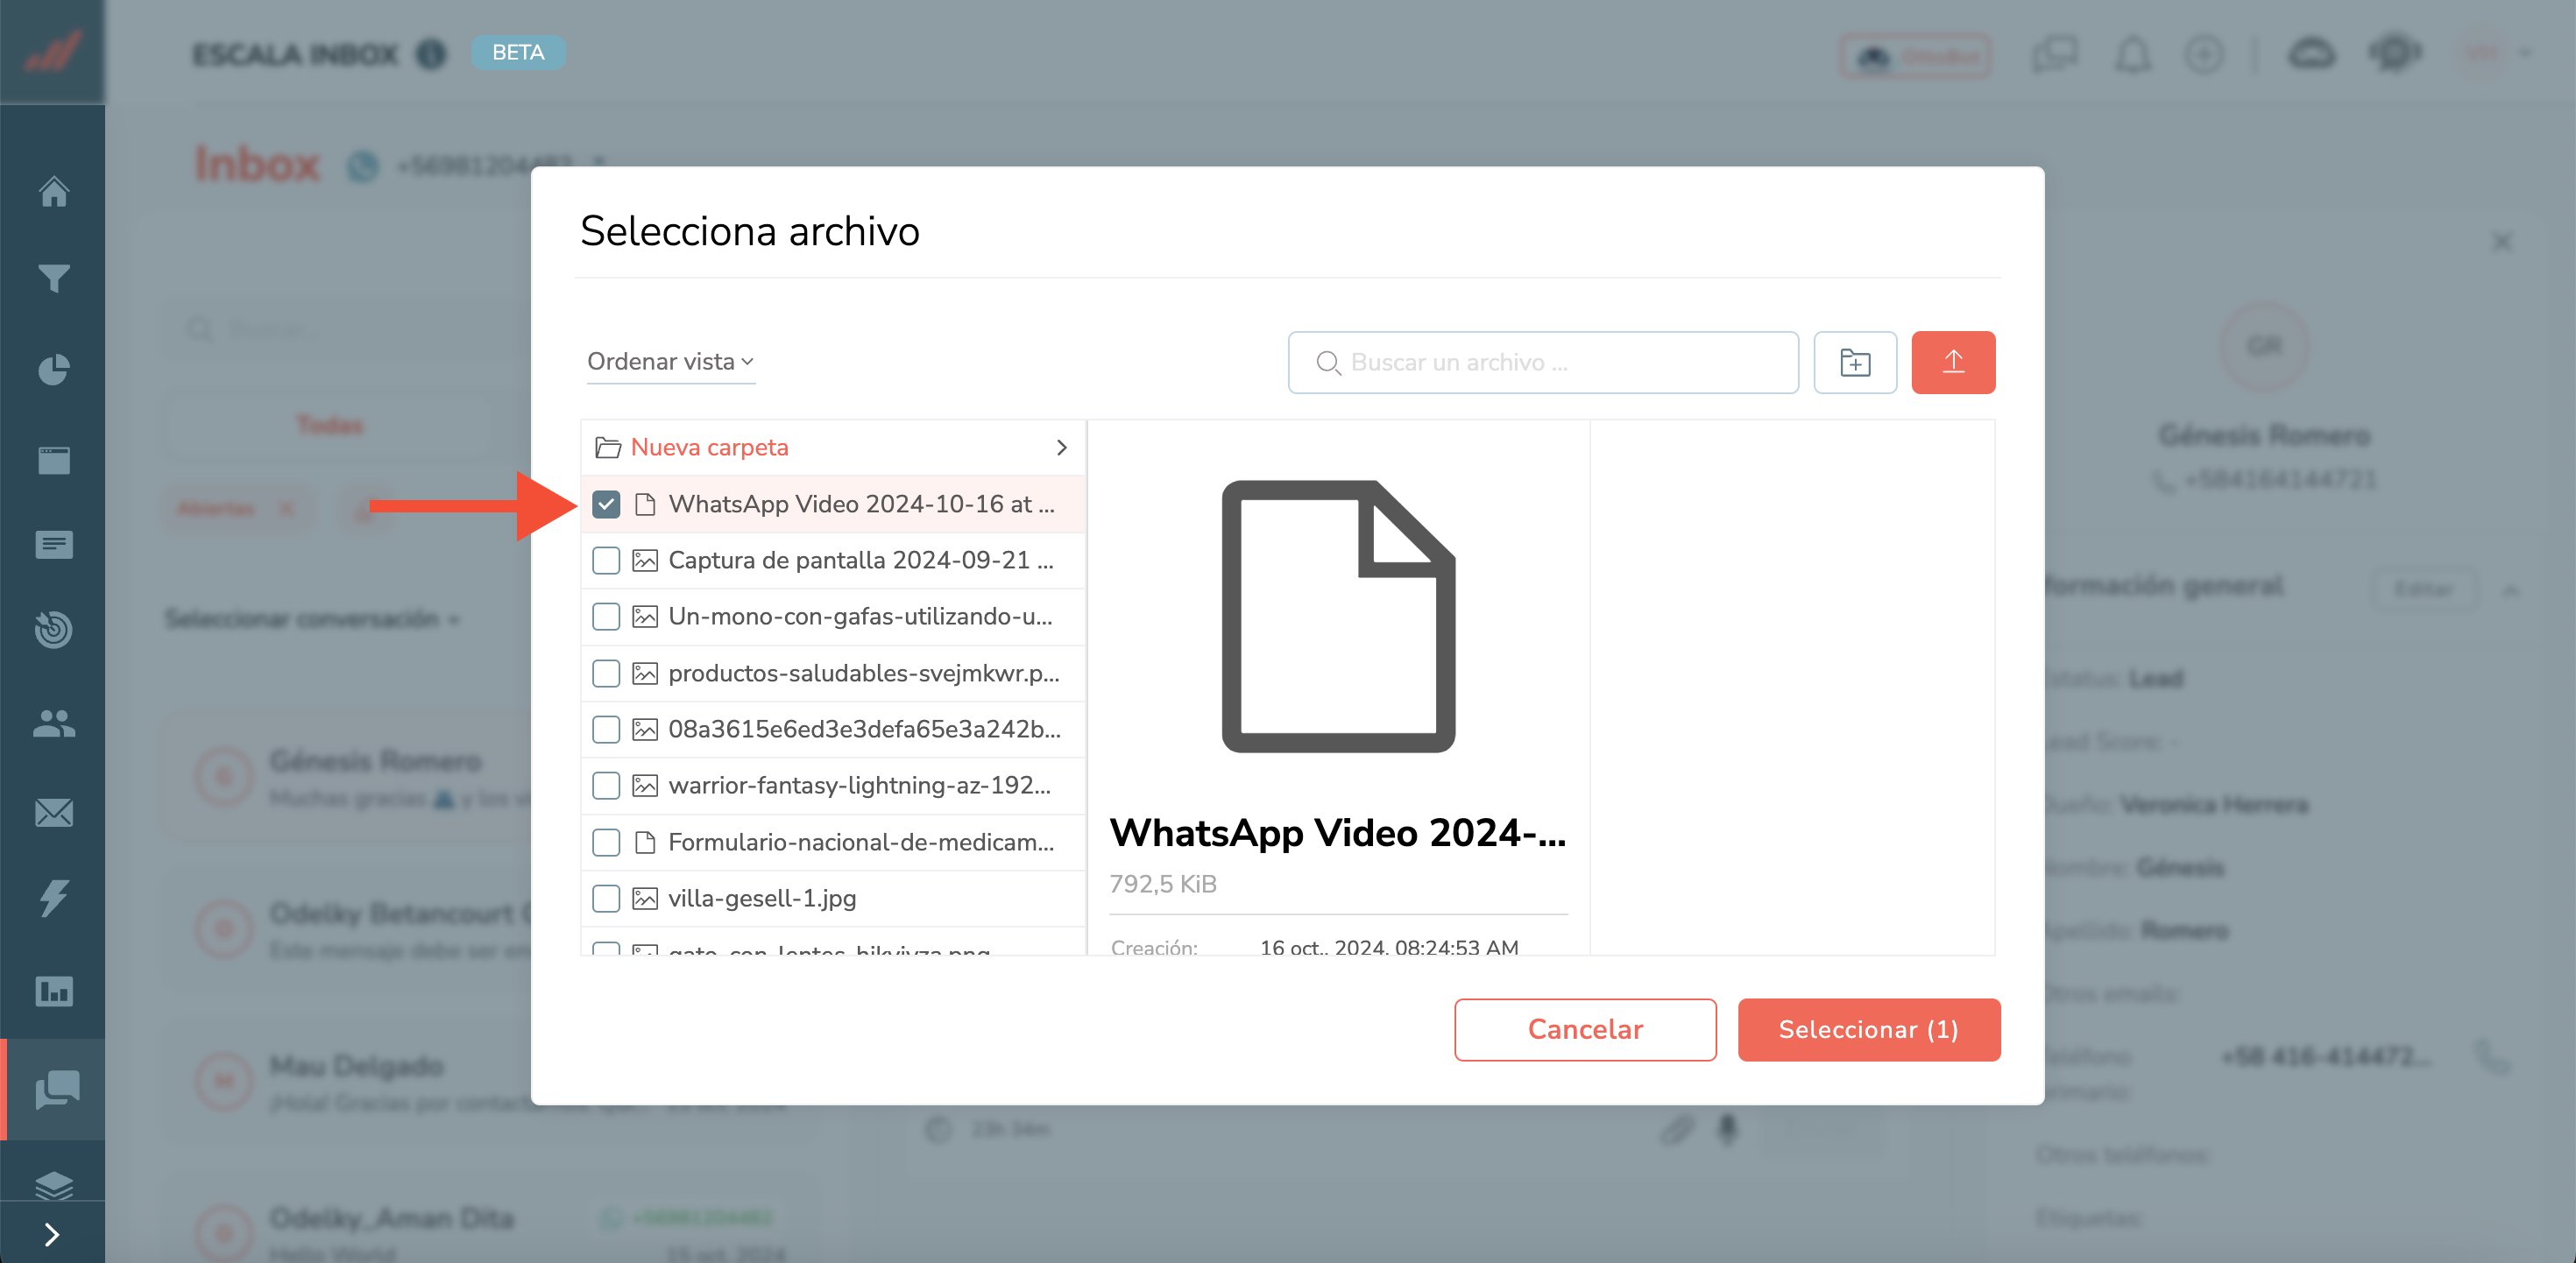Click the Escala logo at top left
The width and height of the screenshot is (2576, 1263).
[52, 51]
